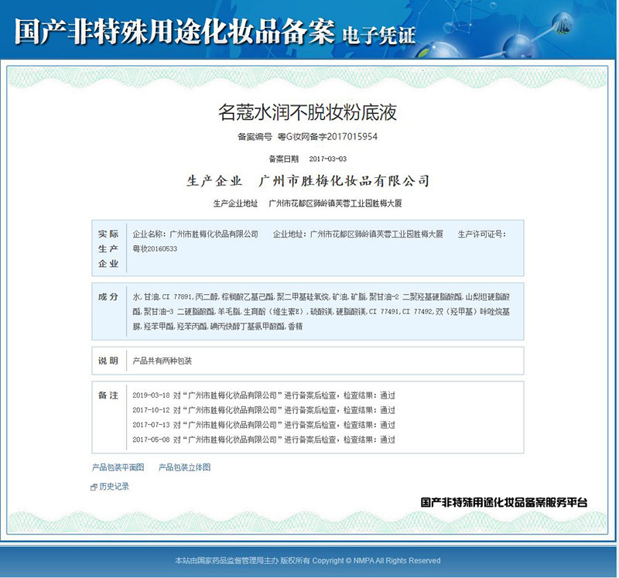Screen dimensions: 619x578
Task: Click the 国产非特殊用途化妆品备案服务平台 footer text
Action: tap(504, 502)
